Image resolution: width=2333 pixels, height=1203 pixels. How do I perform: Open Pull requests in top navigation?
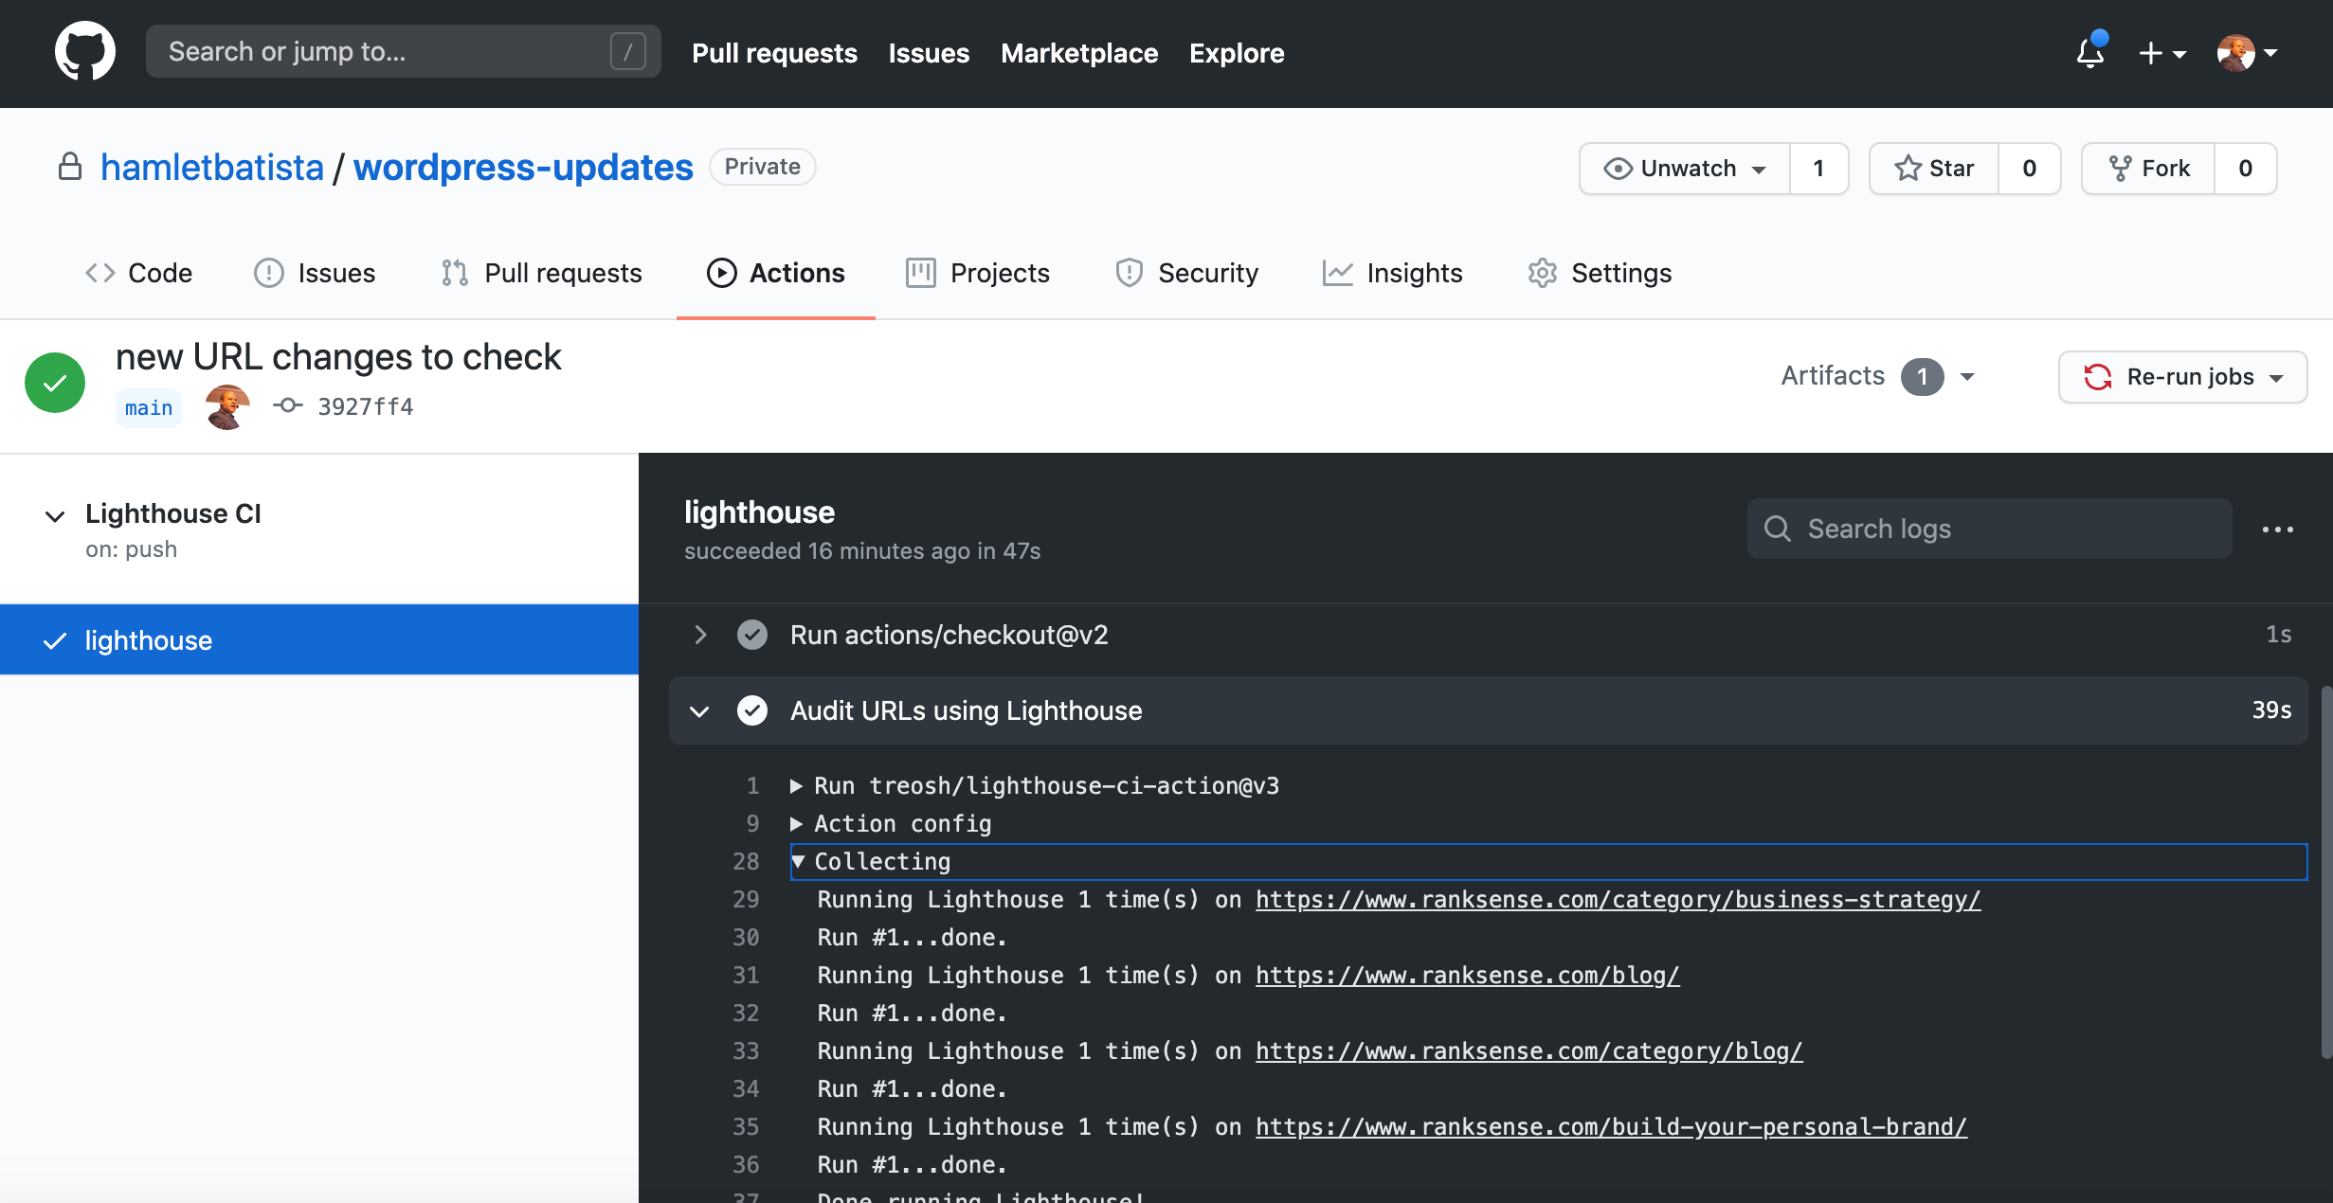tap(774, 53)
